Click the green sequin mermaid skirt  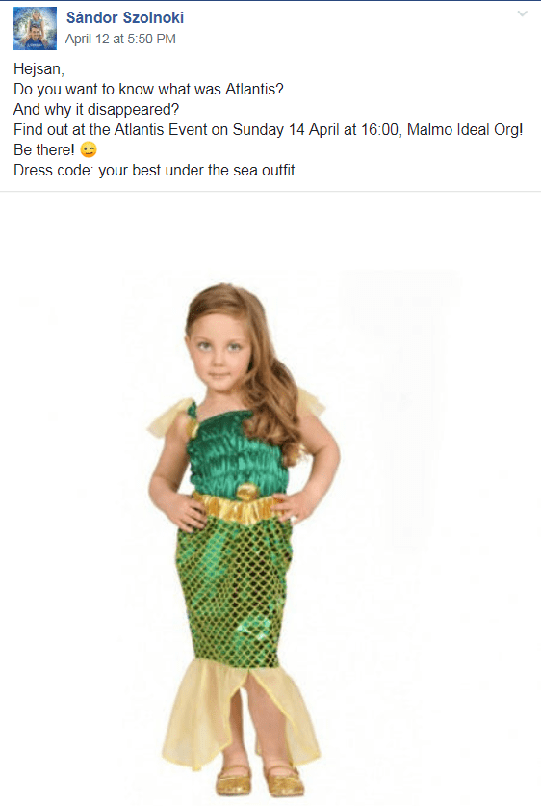tap(235, 588)
